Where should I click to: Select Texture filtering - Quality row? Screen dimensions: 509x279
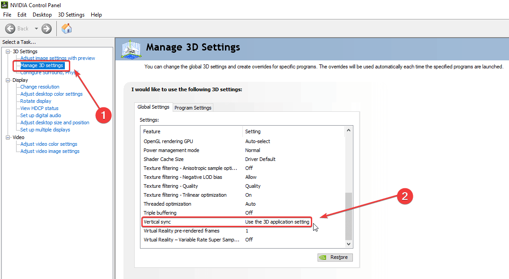pyautogui.click(x=243, y=186)
